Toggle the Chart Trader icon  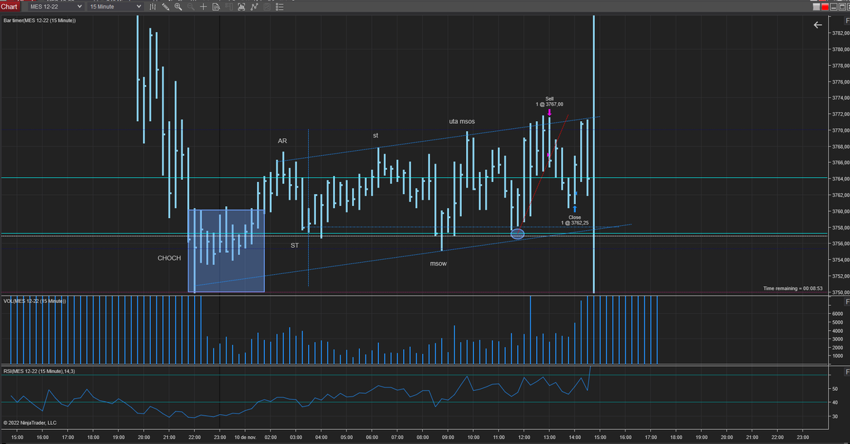(x=229, y=6)
